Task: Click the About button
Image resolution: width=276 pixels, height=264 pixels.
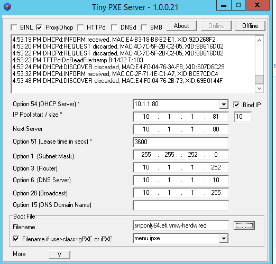Action: pos(181,26)
